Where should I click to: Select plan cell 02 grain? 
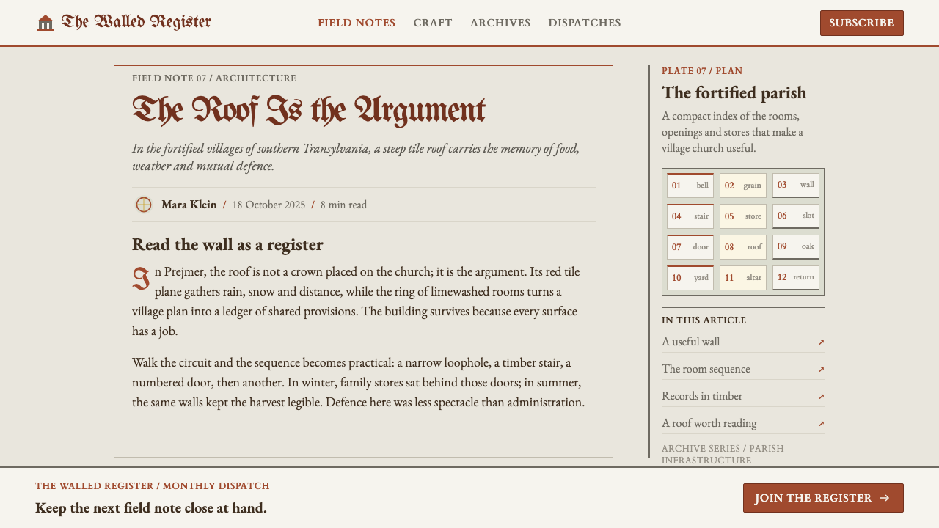coord(743,186)
